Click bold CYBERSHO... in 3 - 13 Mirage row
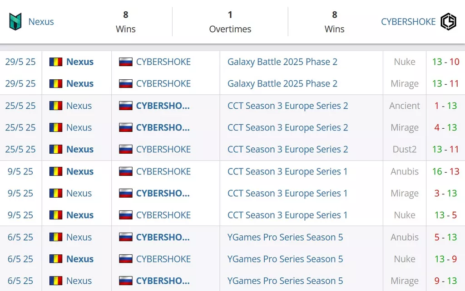 pyautogui.click(x=163, y=193)
